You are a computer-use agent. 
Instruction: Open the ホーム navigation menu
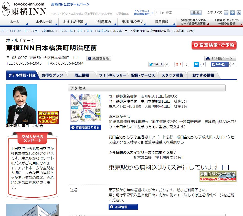(x=15, y=22)
